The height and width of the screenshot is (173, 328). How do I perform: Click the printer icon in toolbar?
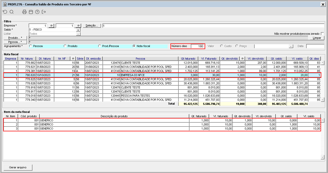24,12
